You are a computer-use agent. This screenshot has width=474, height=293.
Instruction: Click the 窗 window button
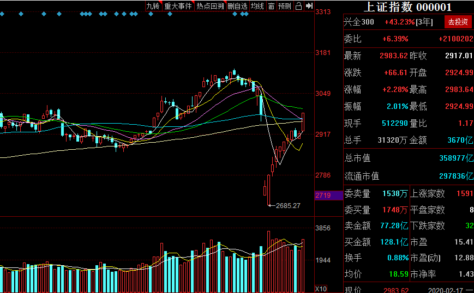coord(272,6)
